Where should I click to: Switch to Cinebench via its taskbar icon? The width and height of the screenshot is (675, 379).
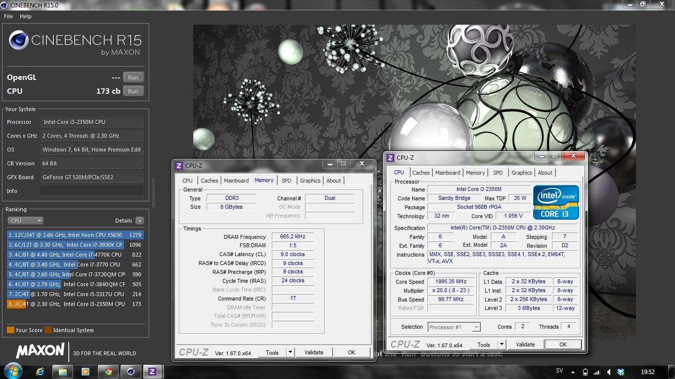coord(131,372)
